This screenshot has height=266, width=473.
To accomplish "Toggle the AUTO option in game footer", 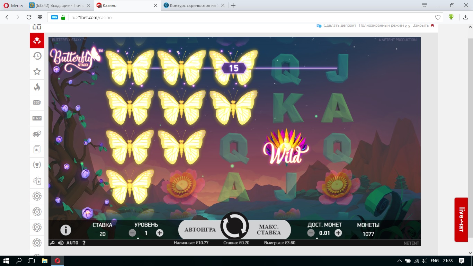I will (72, 243).
